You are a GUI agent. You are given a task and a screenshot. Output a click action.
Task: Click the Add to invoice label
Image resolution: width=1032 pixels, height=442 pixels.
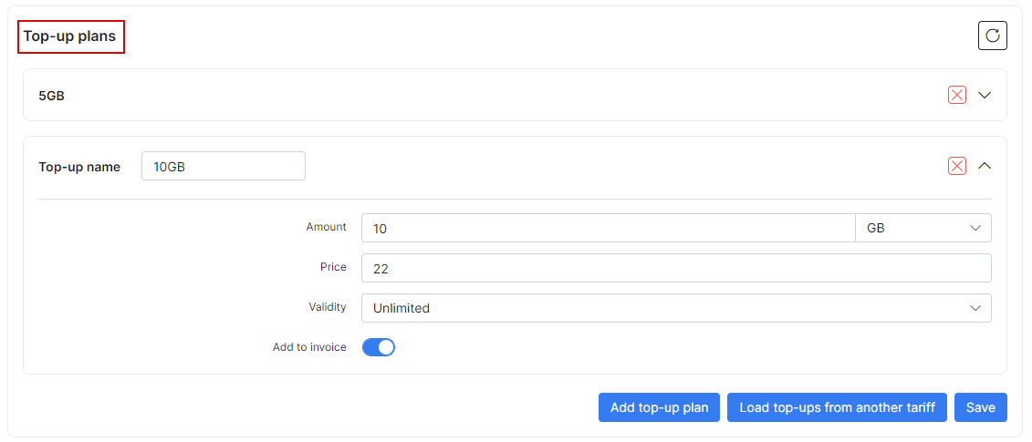(x=309, y=347)
